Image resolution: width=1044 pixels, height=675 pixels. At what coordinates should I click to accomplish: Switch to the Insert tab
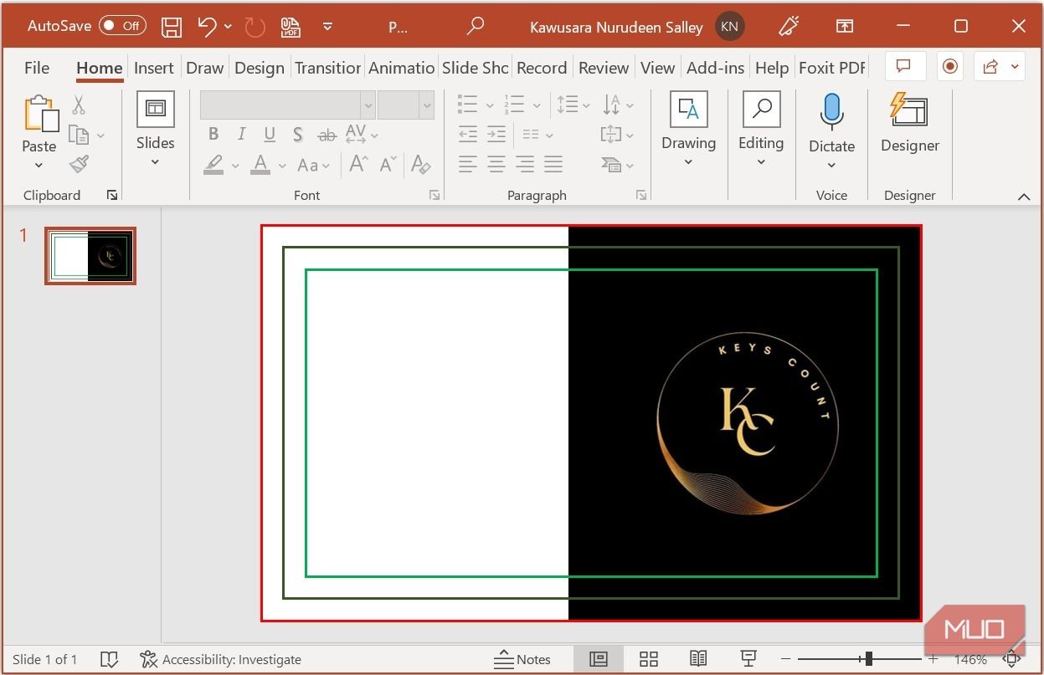tap(154, 68)
